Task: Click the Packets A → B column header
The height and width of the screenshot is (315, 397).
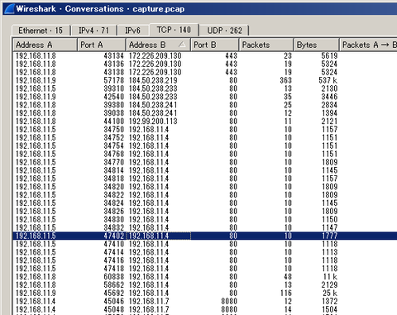Action: coord(368,45)
